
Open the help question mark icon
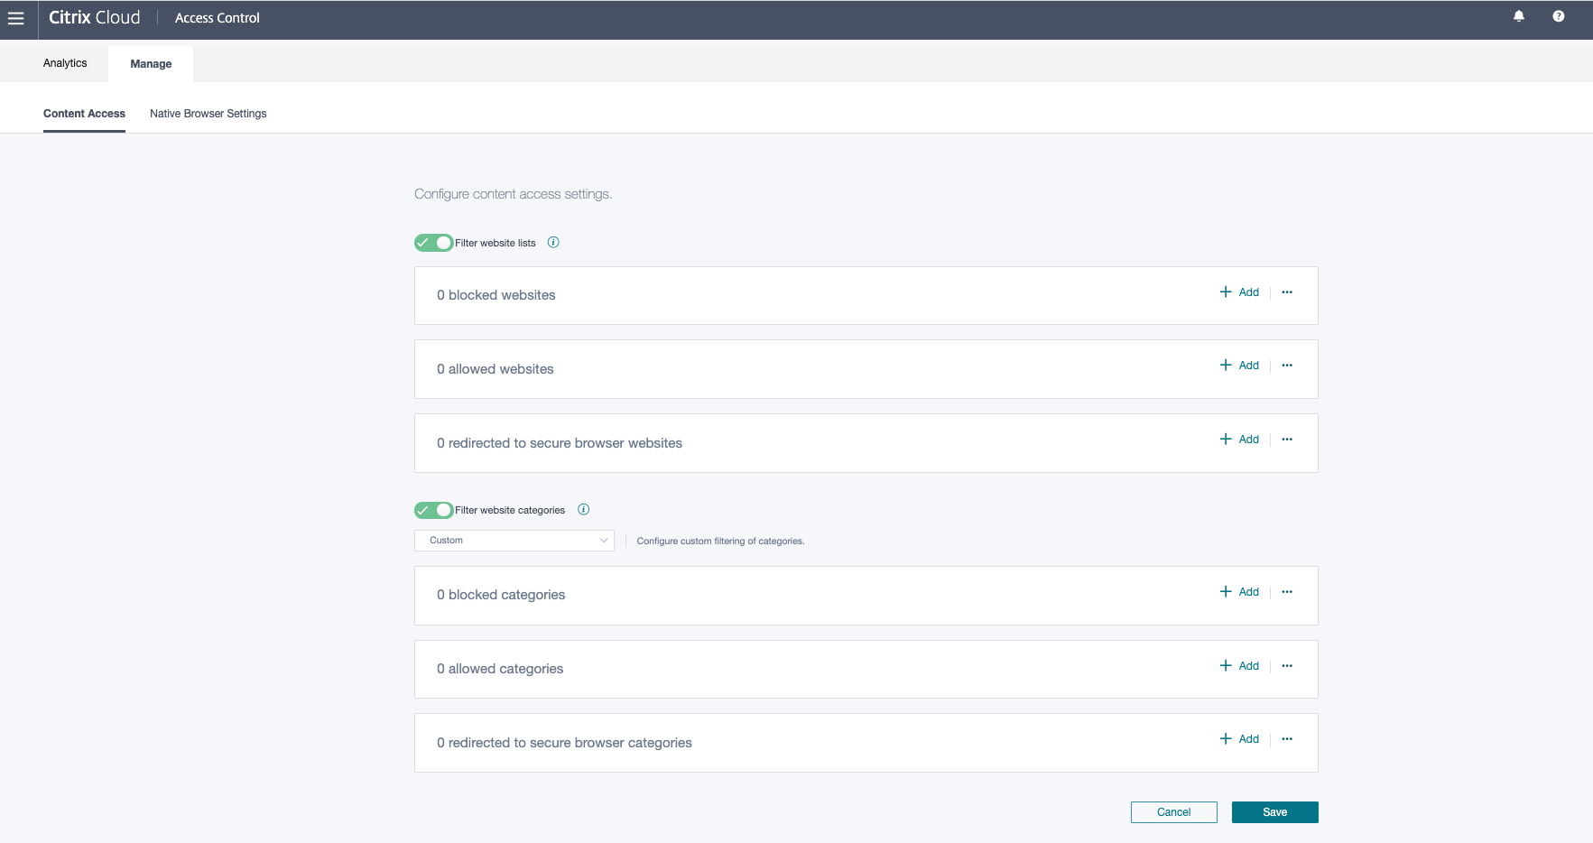1559,16
